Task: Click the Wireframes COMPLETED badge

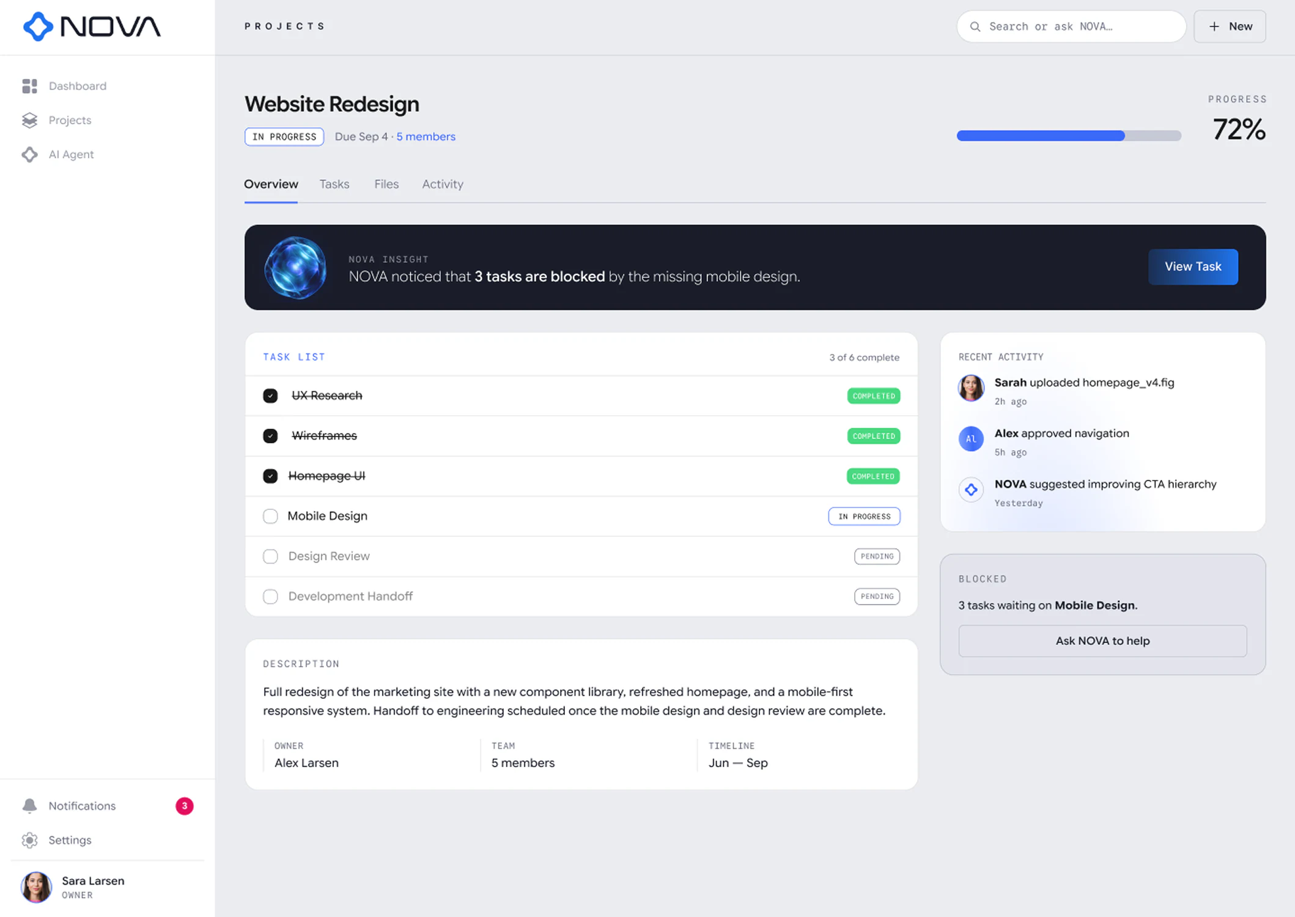Action: [874, 436]
